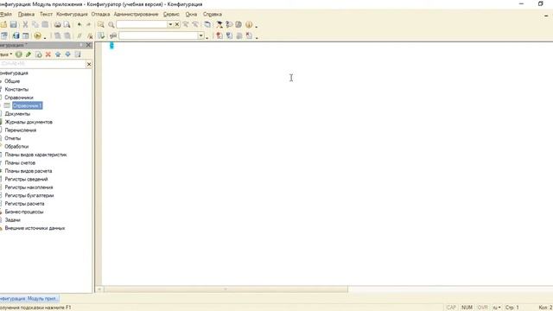553x311 pixels.
Task: Select Константы in the configuration tree
Action: 16,89
